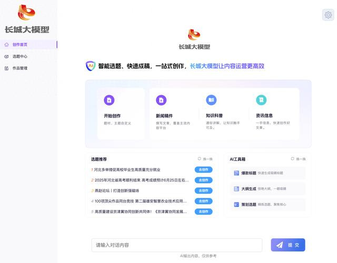Open 选题中心 in the sidebar
This screenshot has height=263, width=337.
coord(20,56)
